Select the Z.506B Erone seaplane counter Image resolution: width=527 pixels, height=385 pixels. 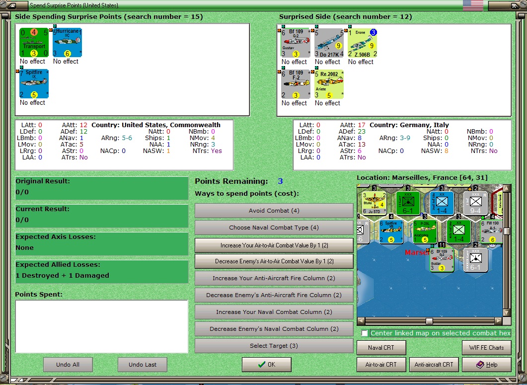(362, 43)
